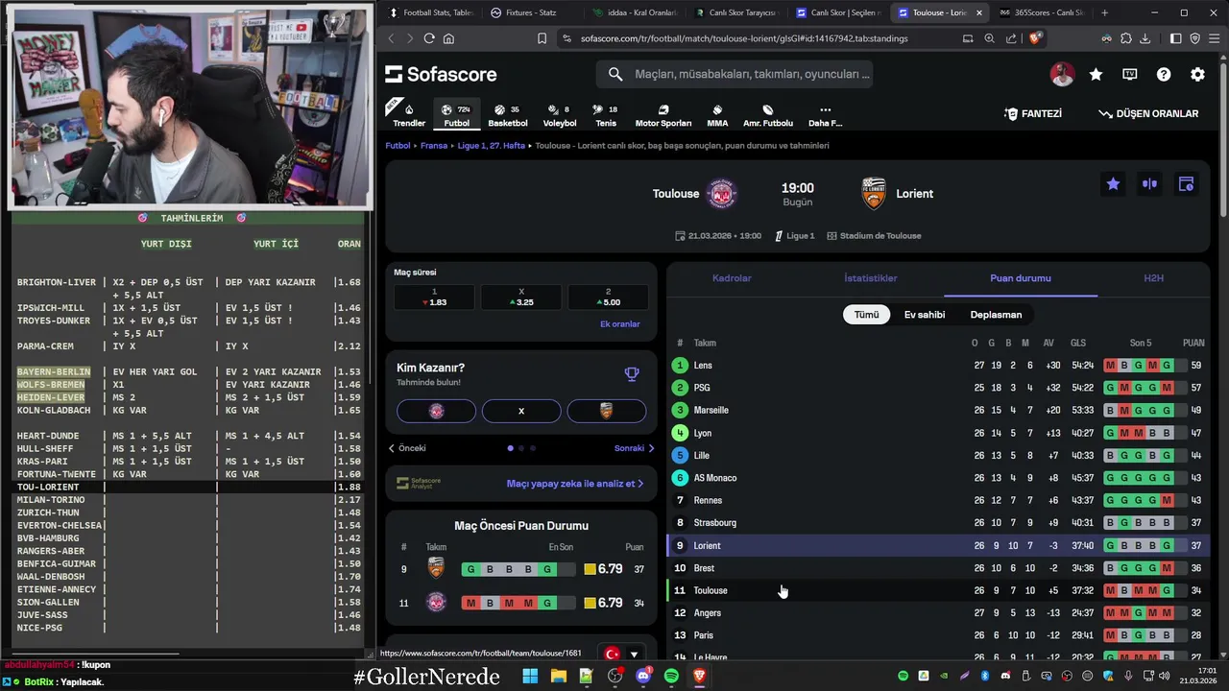
Task: Focus the Sofascore search field
Action: 735,74
